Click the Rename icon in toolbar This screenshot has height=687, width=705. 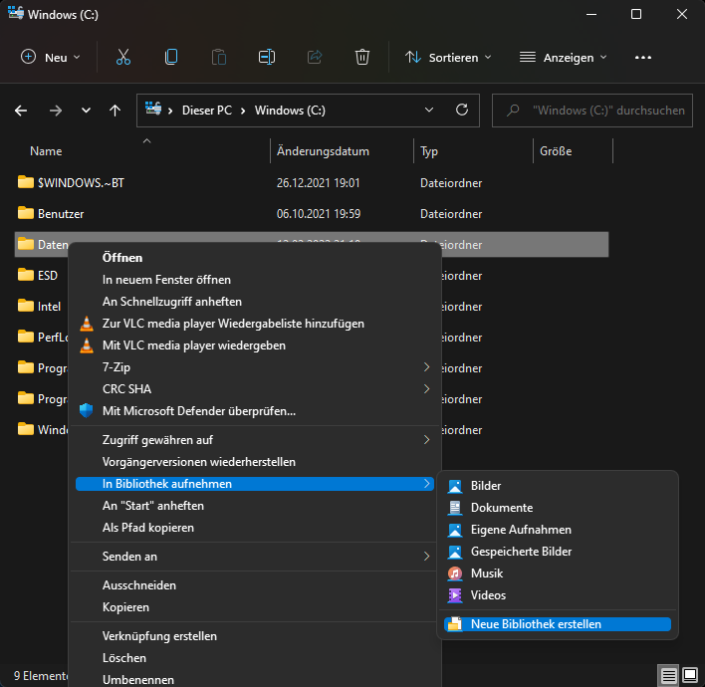(x=267, y=57)
